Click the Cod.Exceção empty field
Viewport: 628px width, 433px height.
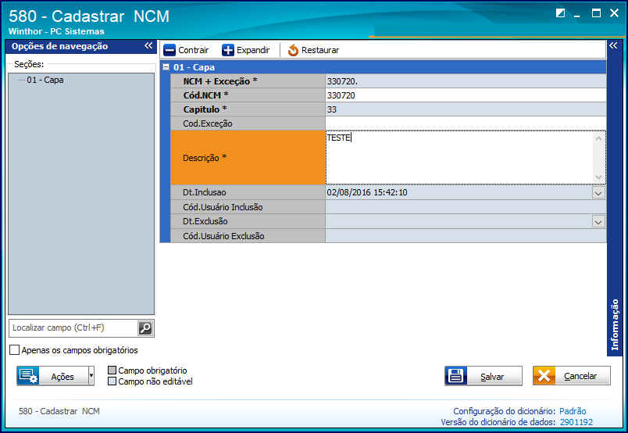pos(466,123)
